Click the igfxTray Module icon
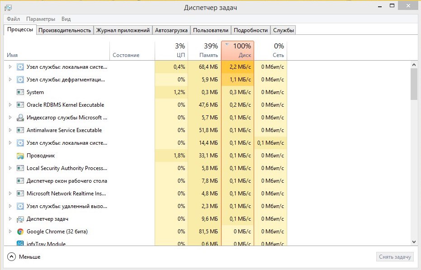Screen dimensions: 421x270 coord(20,243)
